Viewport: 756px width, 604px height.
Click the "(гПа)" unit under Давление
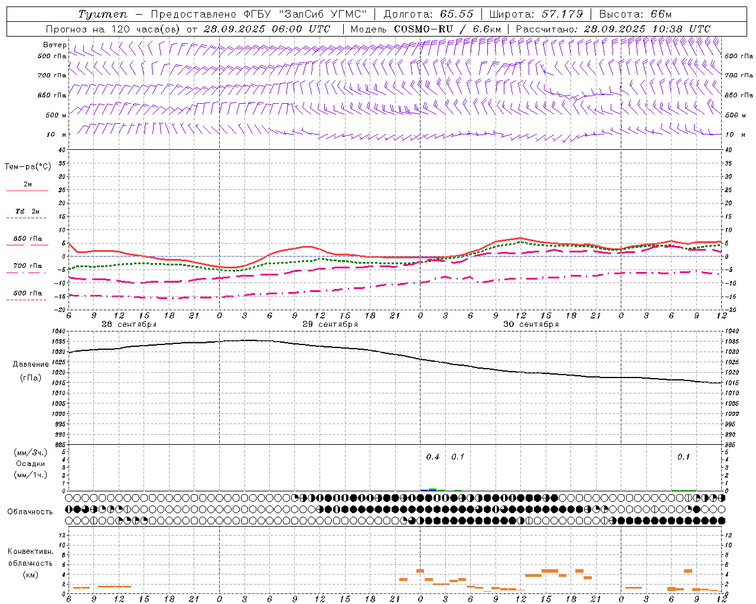[31, 378]
